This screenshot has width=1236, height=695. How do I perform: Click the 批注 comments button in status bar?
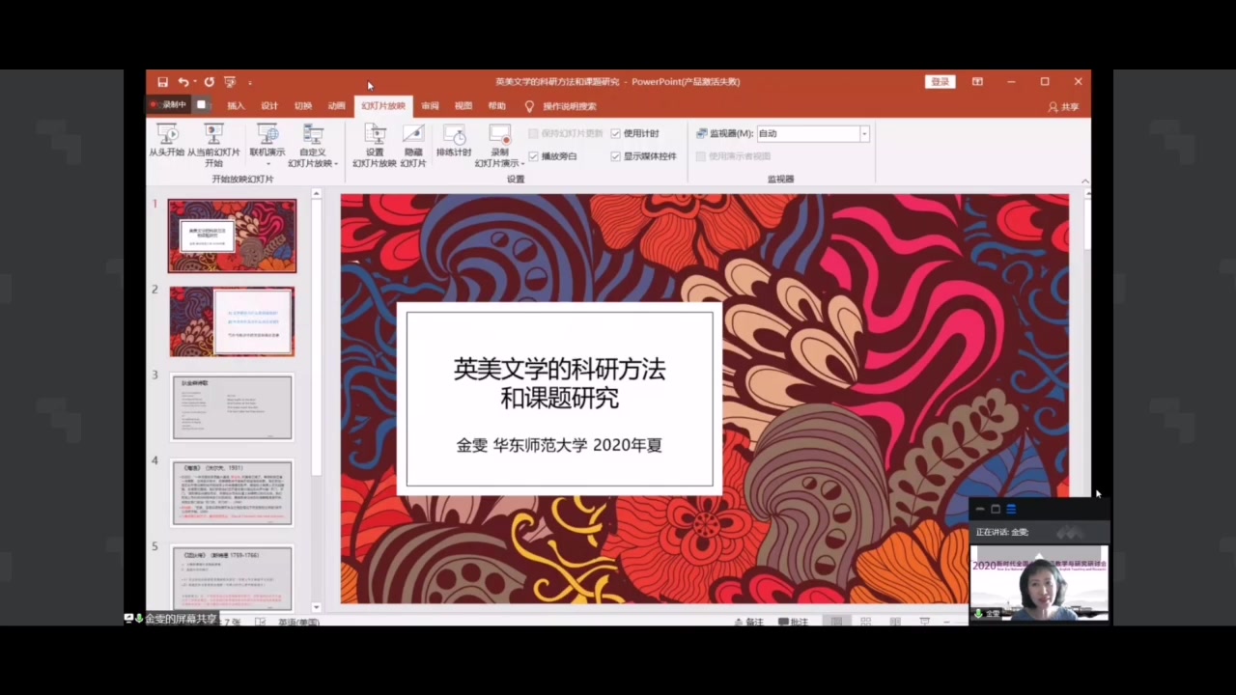coord(794,622)
